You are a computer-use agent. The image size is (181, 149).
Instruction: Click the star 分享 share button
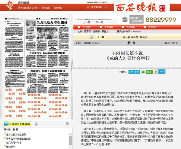coord(160,71)
